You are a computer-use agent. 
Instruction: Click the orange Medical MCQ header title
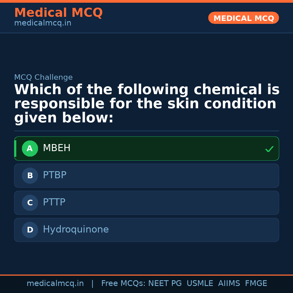pos(58,13)
